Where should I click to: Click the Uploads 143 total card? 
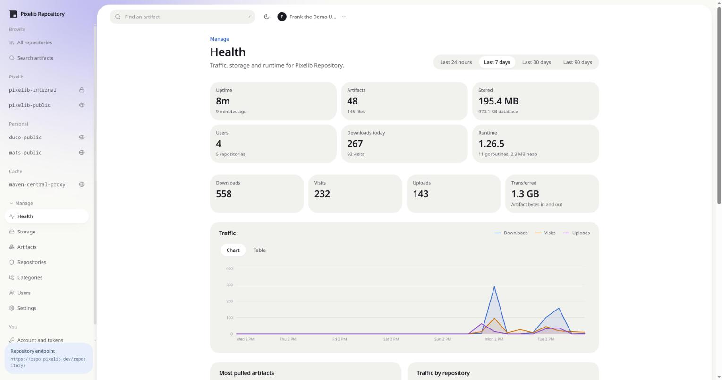pyautogui.click(x=453, y=194)
